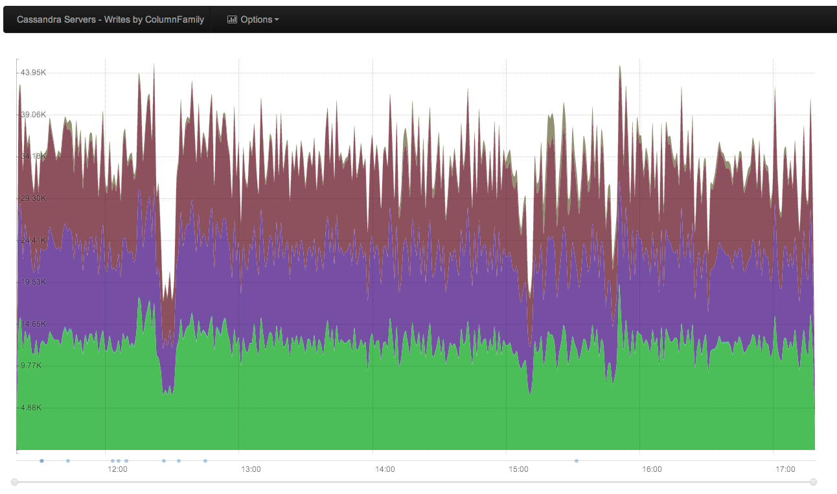The image size is (837, 494).
Task: Click the 19.53K y-axis label
Action: tap(34, 282)
